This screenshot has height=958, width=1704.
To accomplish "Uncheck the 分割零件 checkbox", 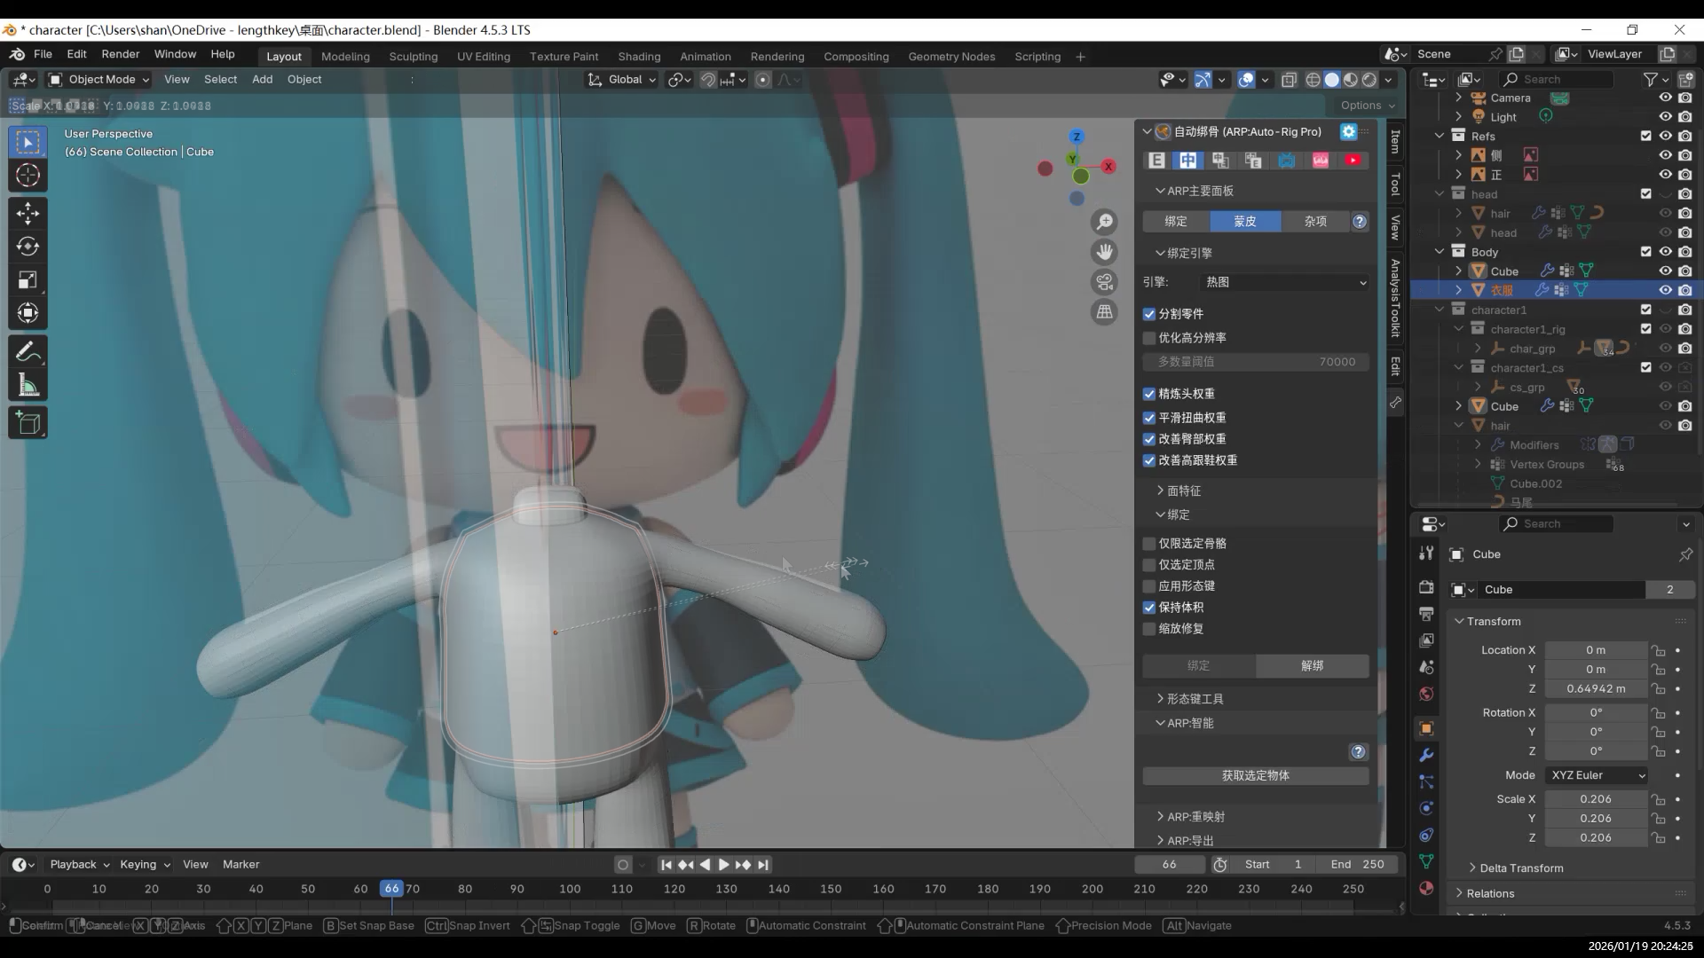I will tap(1149, 314).
